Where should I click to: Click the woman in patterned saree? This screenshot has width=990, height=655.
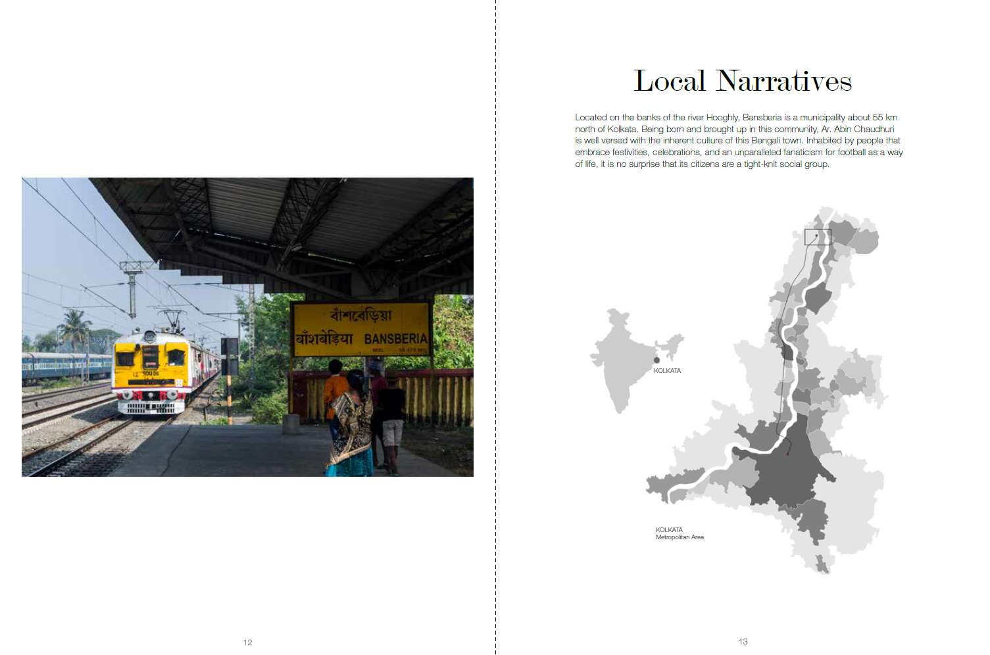351,427
